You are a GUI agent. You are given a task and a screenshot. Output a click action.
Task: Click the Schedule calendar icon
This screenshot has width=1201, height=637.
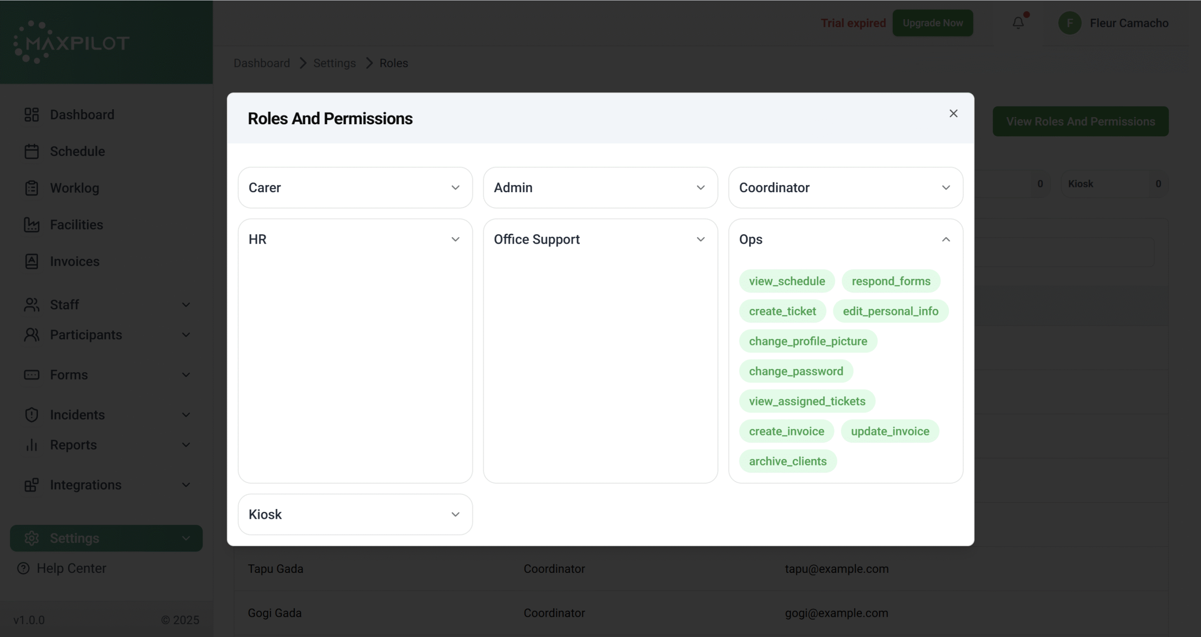31,151
